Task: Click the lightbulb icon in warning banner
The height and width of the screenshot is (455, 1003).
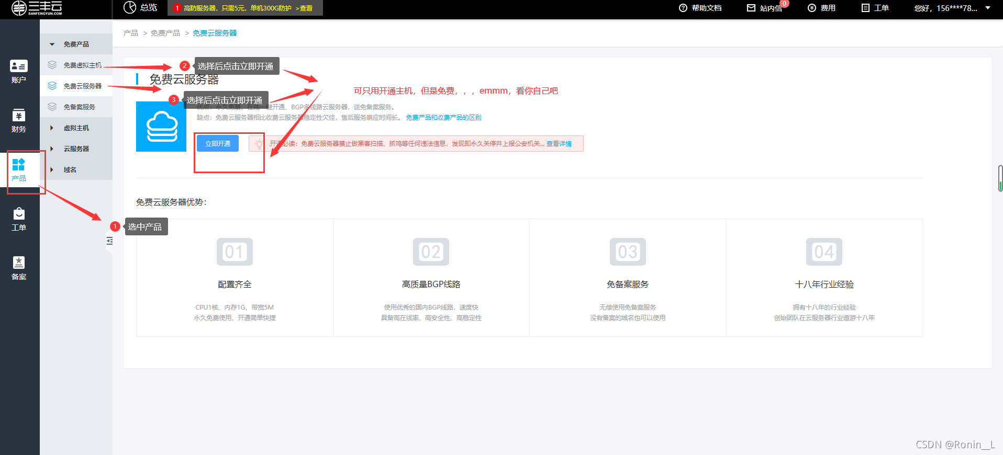Action: coord(259,144)
